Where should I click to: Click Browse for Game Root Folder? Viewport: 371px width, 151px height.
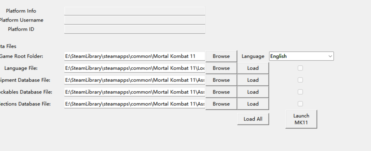pos(221,56)
